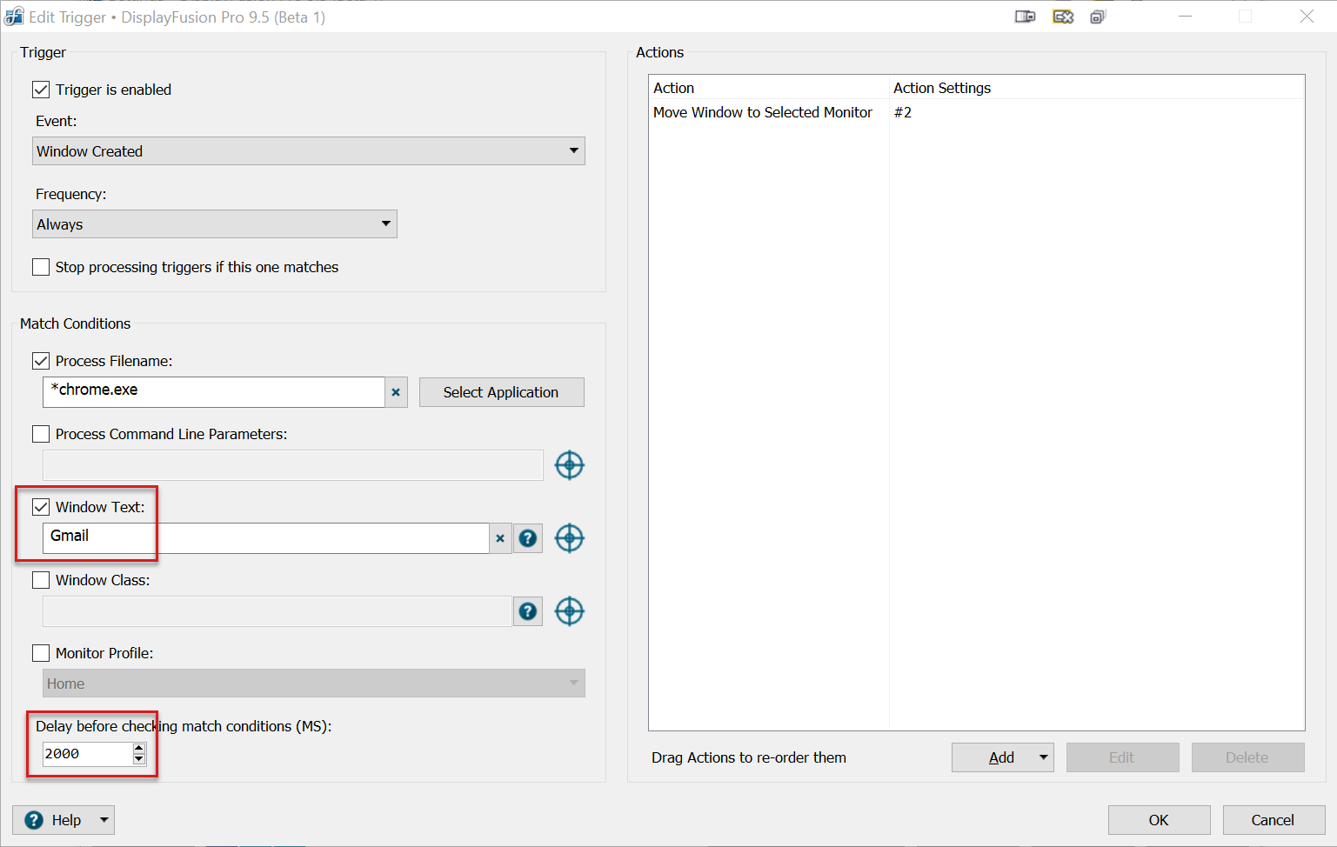Click the target picker for Window Class

click(x=570, y=611)
